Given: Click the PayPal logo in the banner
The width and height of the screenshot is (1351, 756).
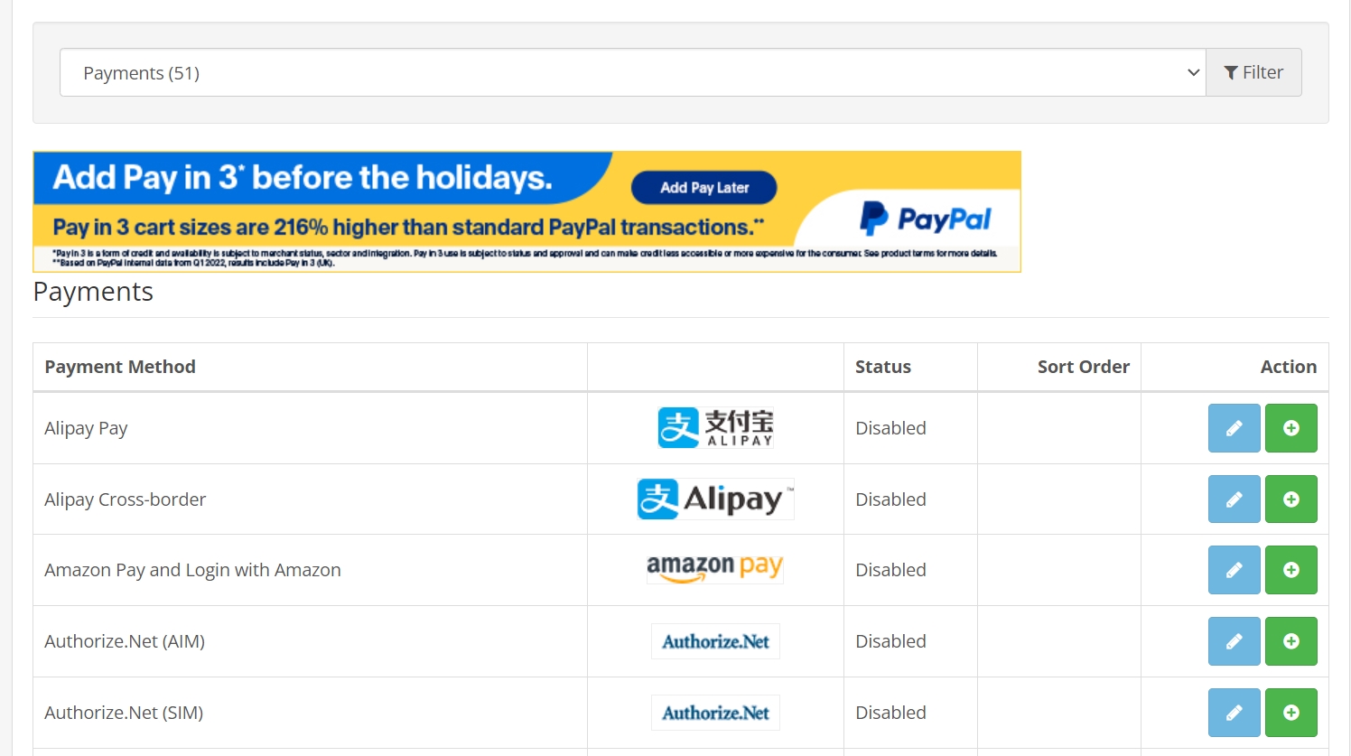Looking at the screenshot, I should pyautogui.click(x=926, y=219).
